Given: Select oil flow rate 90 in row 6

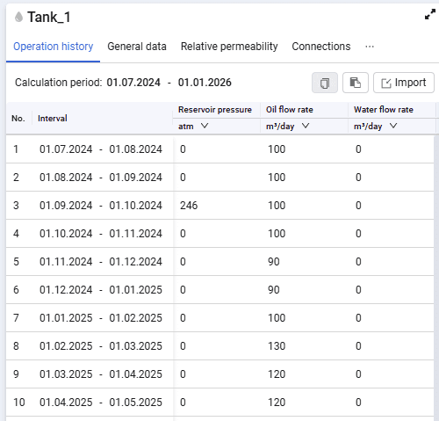Looking at the screenshot, I should point(304,290).
